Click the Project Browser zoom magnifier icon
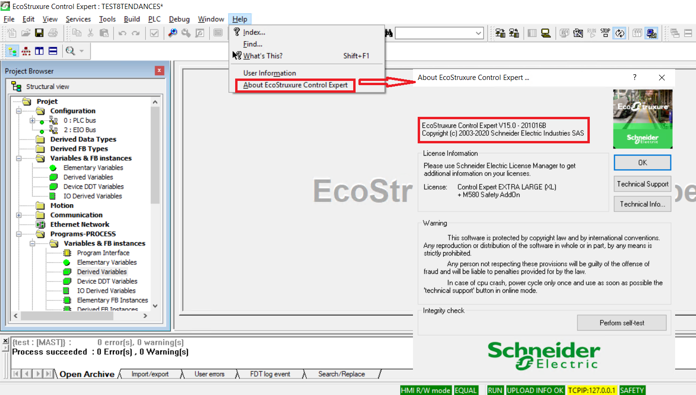 70,51
